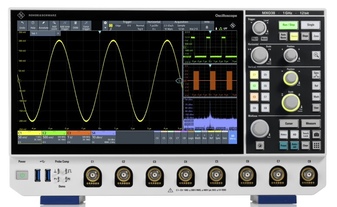Expand the Horizontal settings panel
337x207 pixels.
point(154,24)
